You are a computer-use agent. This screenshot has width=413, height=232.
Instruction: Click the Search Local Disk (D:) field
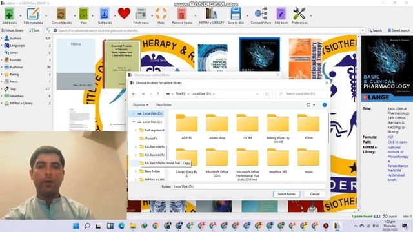301,94
